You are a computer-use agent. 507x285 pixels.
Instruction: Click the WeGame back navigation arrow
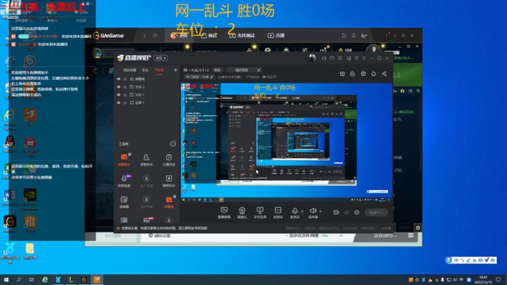[145, 35]
